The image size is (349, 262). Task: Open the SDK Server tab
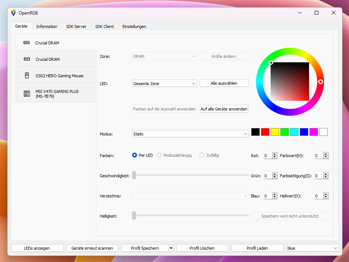tap(76, 26)
